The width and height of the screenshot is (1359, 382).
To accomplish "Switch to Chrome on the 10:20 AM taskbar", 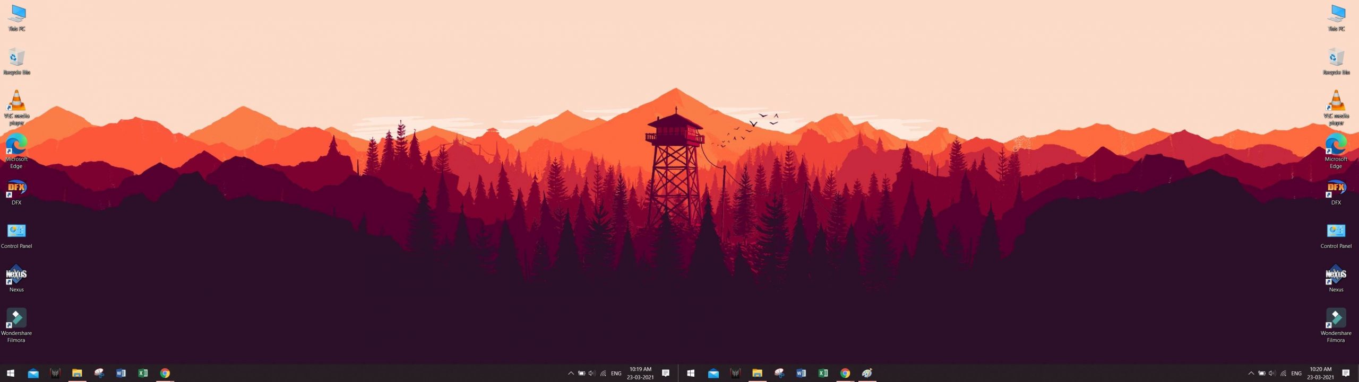I will pyautogui.click(x=845, y=373).
